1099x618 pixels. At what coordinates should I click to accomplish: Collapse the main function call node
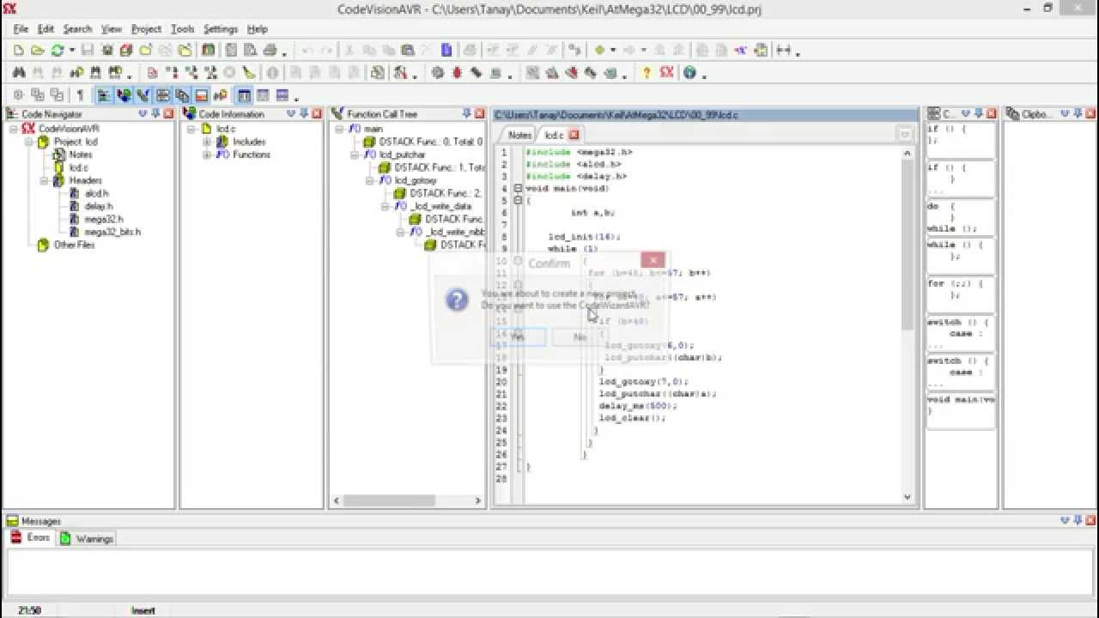point(339,129)
